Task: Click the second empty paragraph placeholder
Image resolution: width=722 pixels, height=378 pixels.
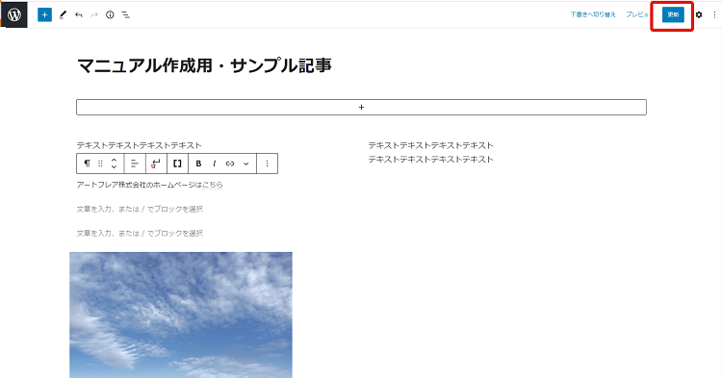Action: pos(140,234)
